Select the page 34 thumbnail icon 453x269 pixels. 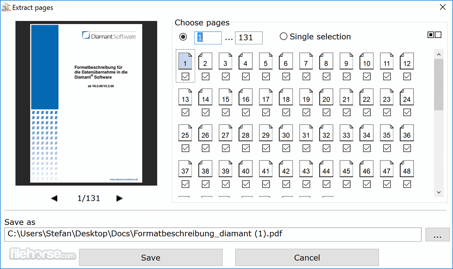coord(367,133)
